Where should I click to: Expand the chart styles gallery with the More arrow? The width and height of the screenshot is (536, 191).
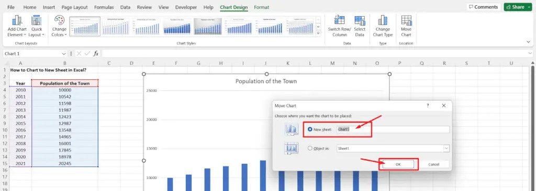[318, 33]
